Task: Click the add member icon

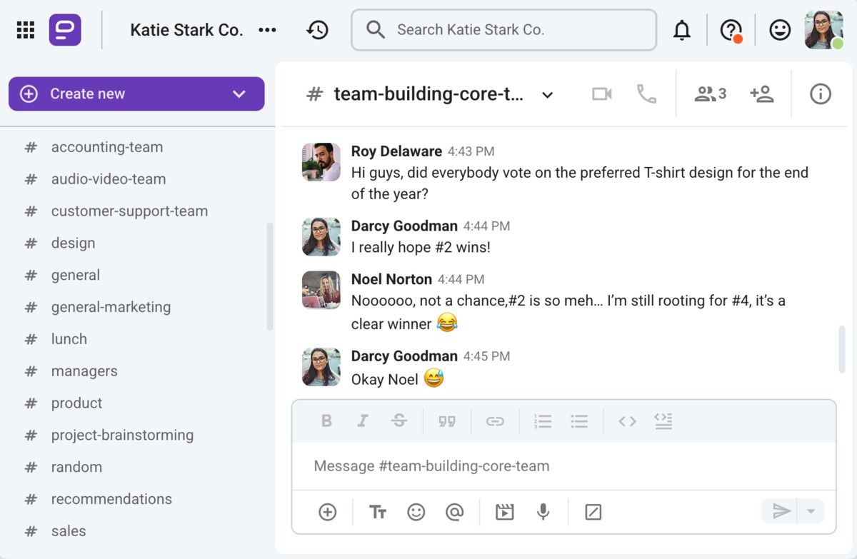Action: pyautogui.click(x=761, y=94)
